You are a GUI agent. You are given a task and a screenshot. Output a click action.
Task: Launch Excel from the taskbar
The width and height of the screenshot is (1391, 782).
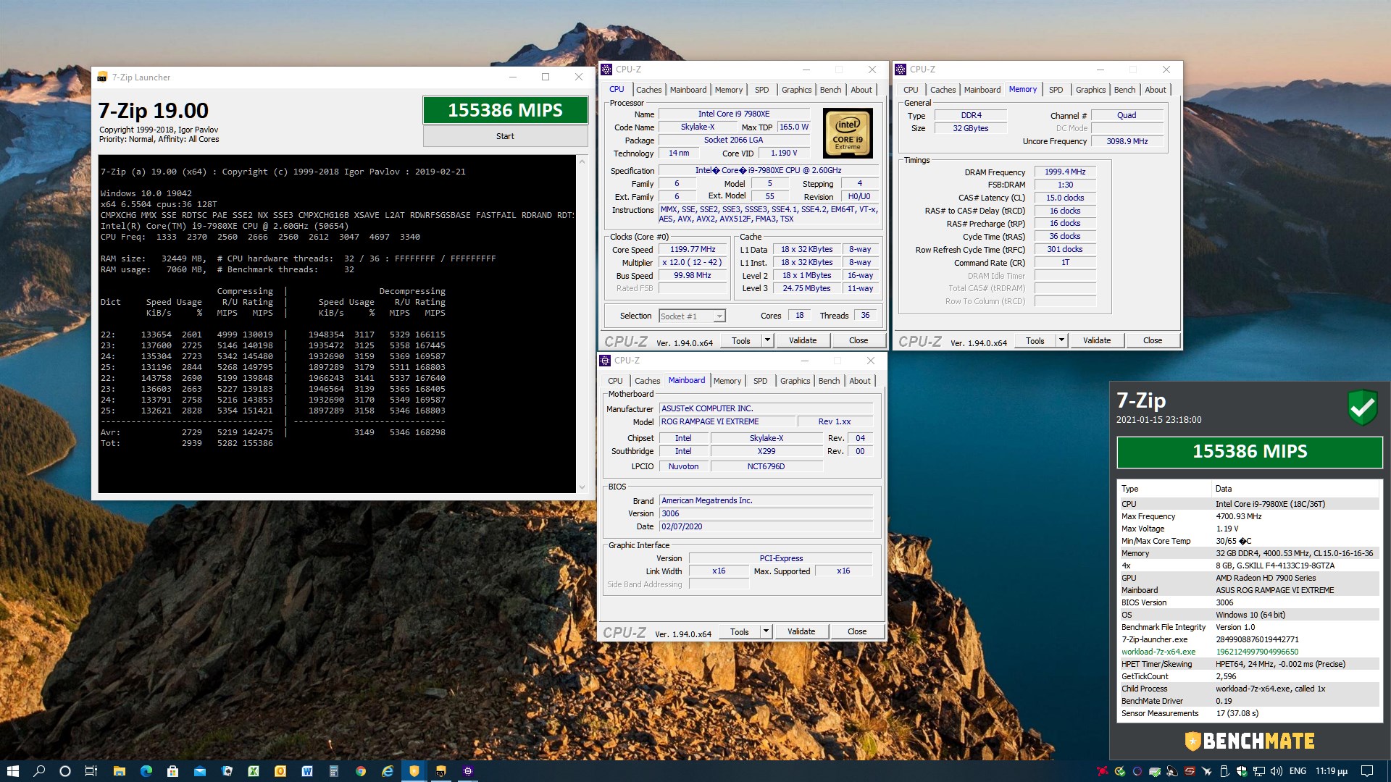click(x=254, y=771)
